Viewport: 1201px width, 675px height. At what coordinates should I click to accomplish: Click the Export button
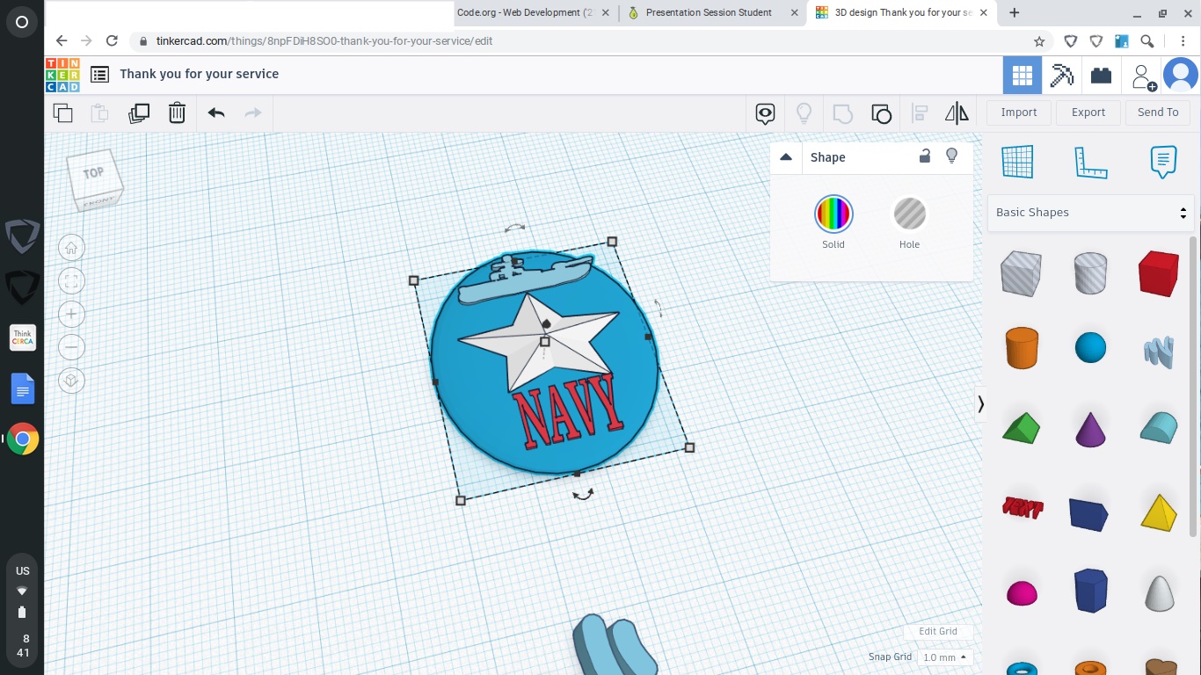click(x=1088, y=112)
